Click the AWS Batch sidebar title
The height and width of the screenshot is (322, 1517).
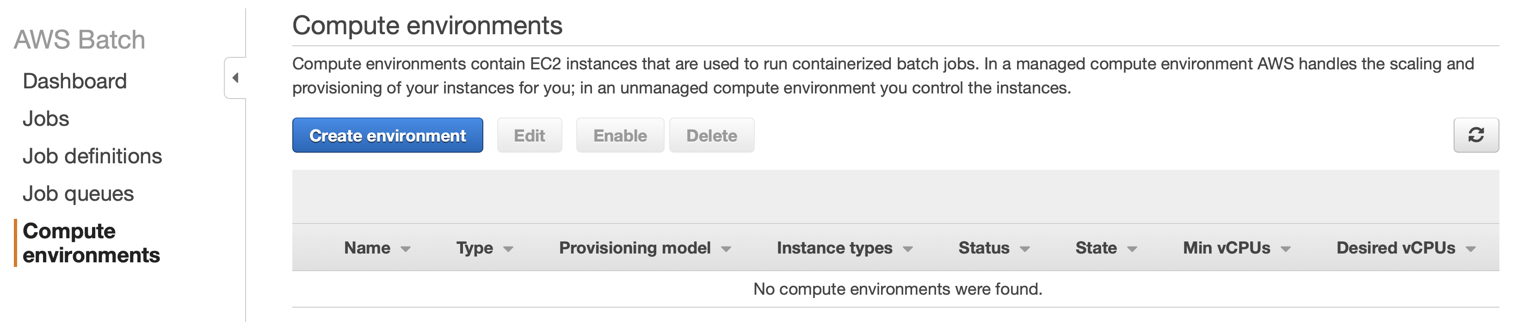[80, 40]
